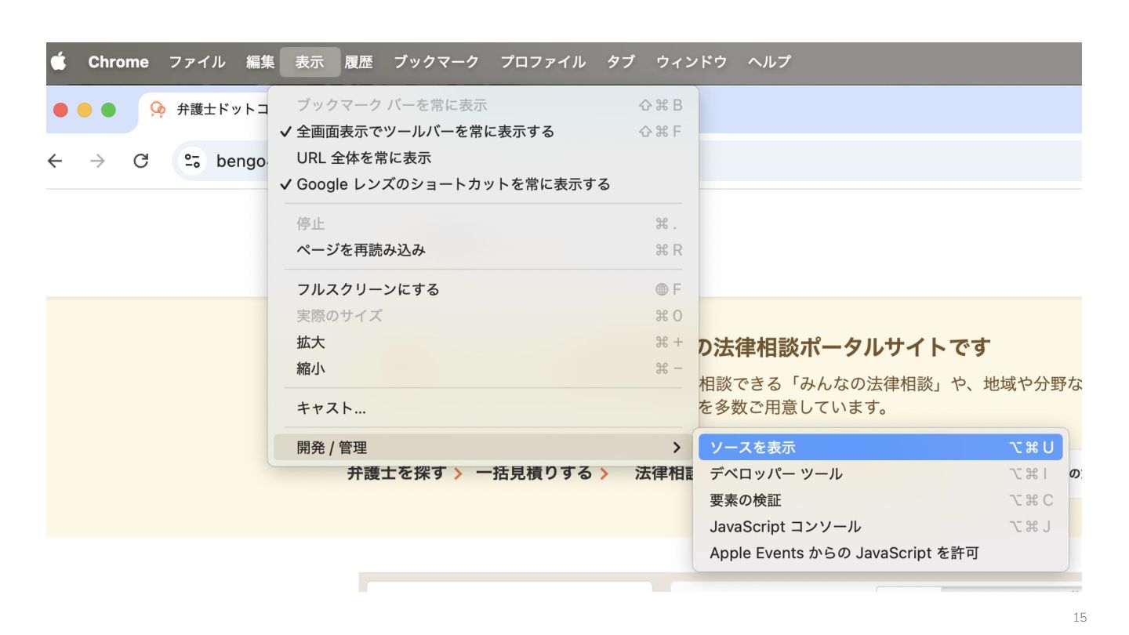Expand the 開発 / 管理 submenu
1129x635 pixels.
483,448
